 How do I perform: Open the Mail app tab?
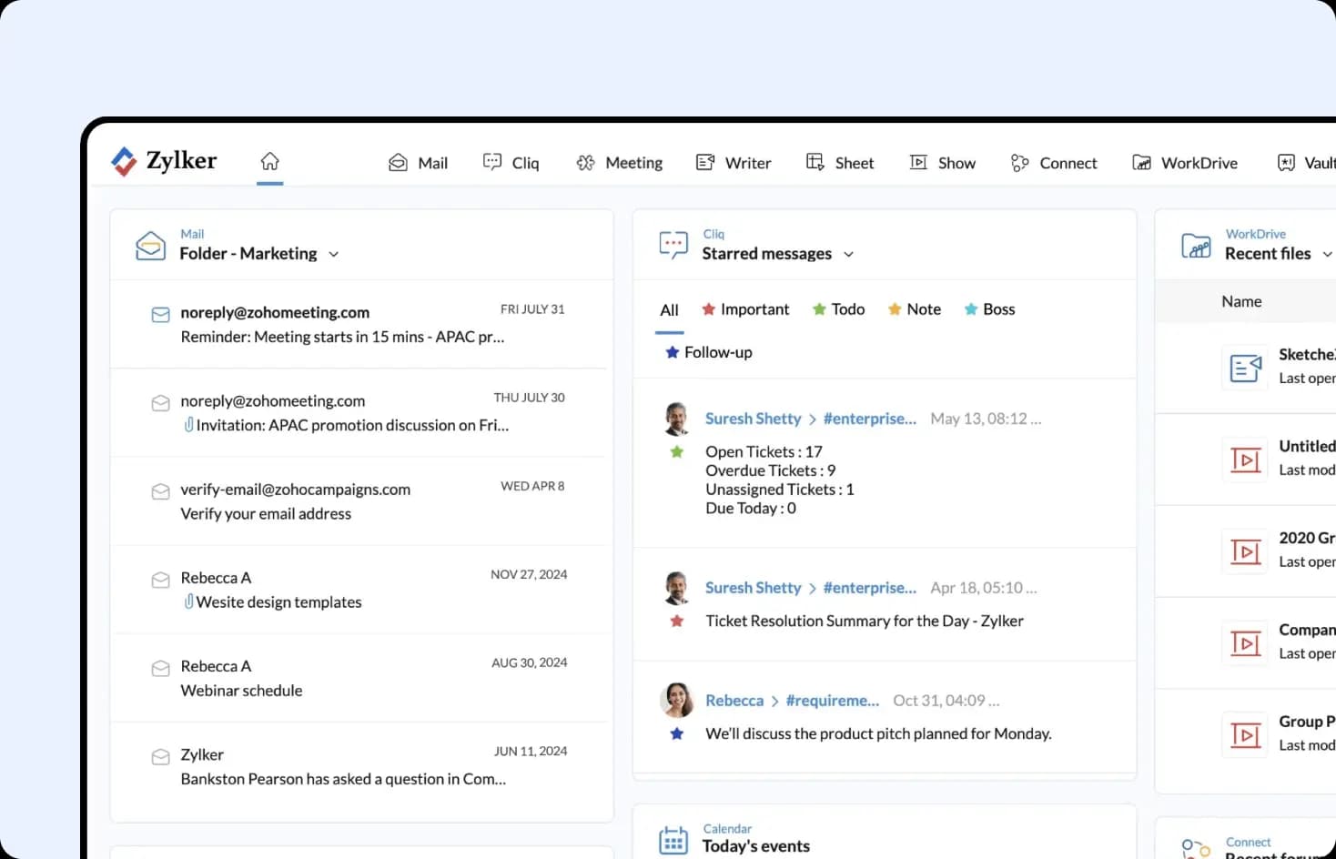coord(418,163)
